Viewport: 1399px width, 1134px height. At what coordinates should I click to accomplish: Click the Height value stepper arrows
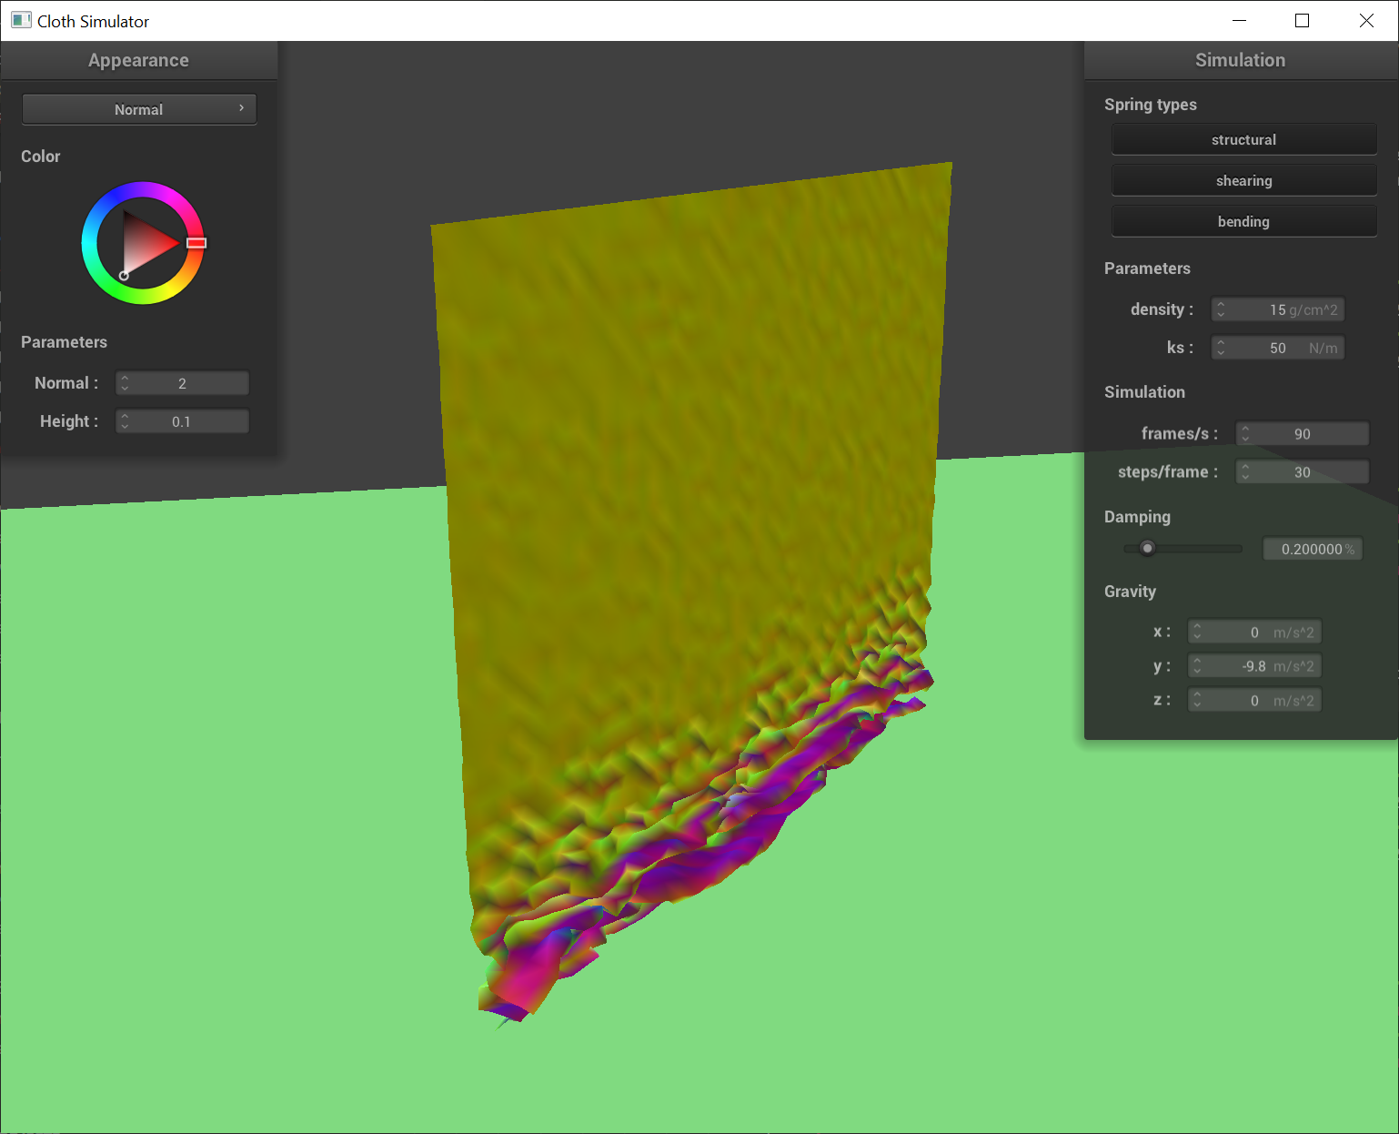point(125,421)
